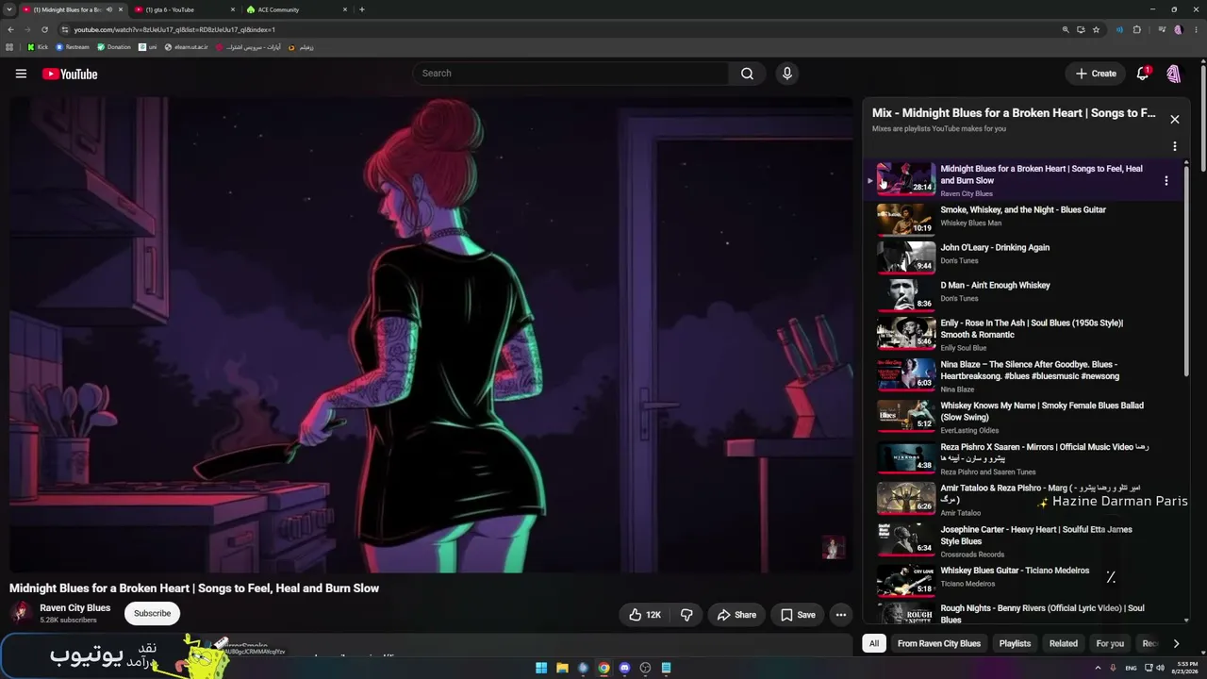Save video to a playlist

click(x=798, y=615)
